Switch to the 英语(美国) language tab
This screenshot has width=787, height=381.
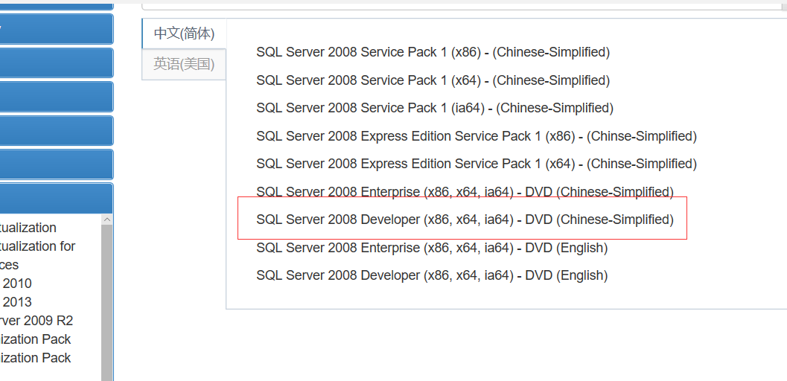coord(184,64)
